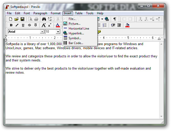Viewport: 171px width, 131px height.
Task: Choose Hyperlink... from the Insert menu
Action: pyautogui.click(x=80, y=33)
